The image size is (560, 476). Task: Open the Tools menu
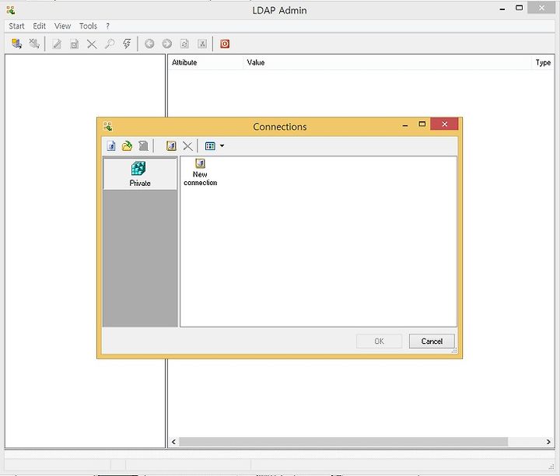point(88,26)
